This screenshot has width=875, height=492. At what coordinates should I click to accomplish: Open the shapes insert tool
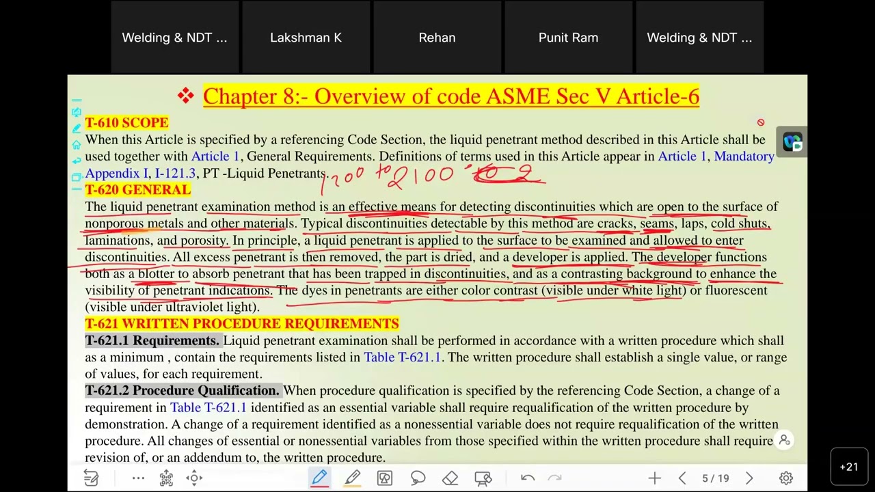(385, 478)
